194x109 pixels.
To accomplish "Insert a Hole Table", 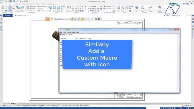I will point(54,9).
